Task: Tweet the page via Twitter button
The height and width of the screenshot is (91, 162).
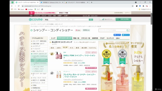Action: click(126, 35)
